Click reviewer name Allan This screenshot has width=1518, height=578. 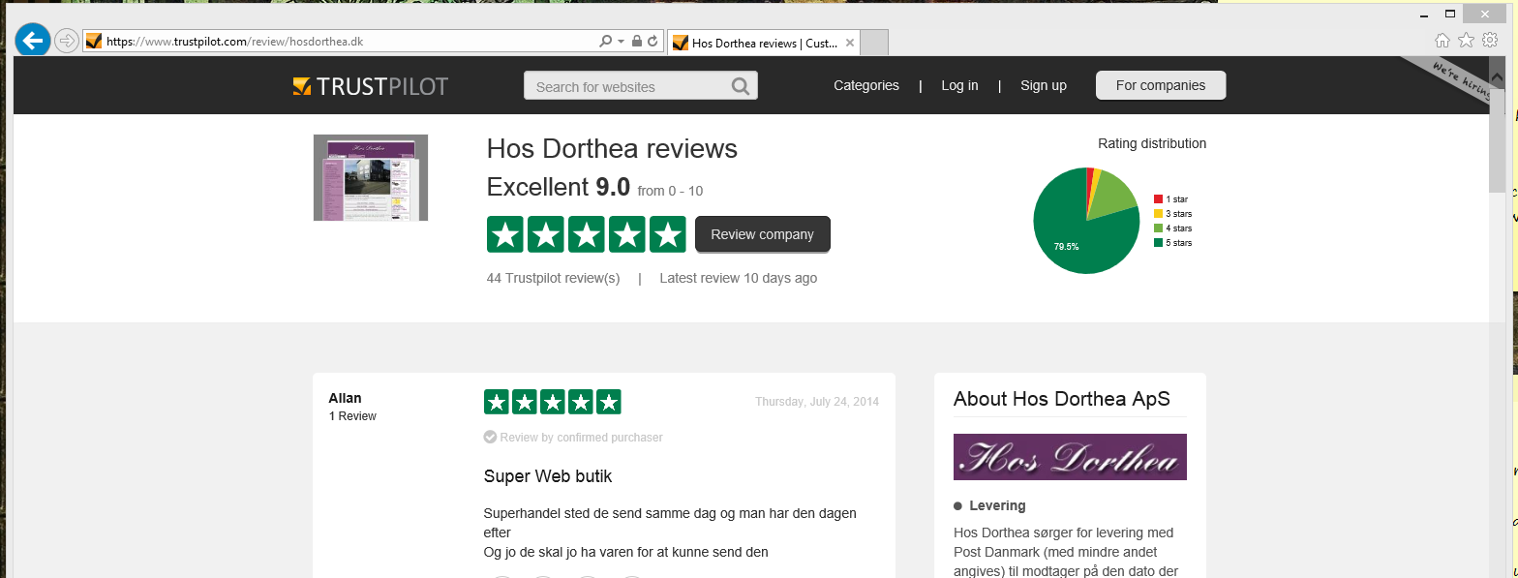(345, 398)
